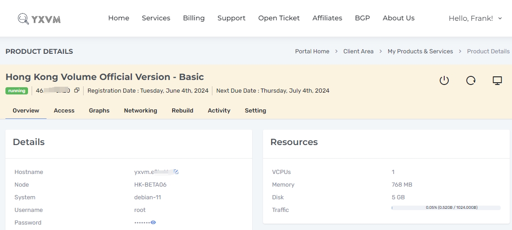Click the VCPUs value 1
The height and width of the screenshot is (230, 512).
click(x=393, y=172)
